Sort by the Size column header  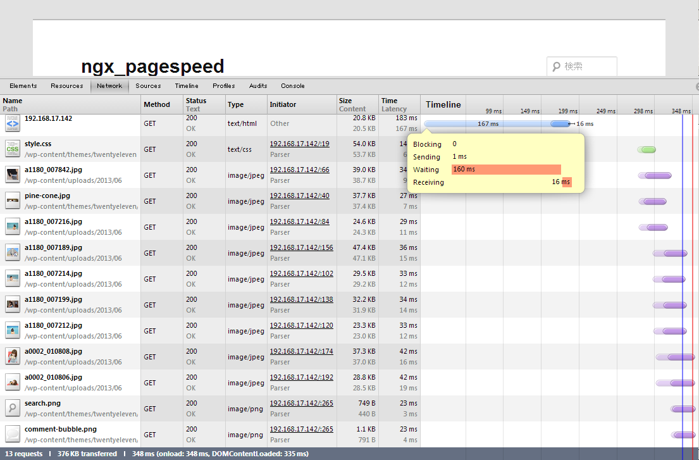coord(357,104)
